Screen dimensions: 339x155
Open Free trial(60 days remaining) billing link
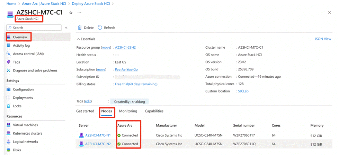tap(136, 84)
